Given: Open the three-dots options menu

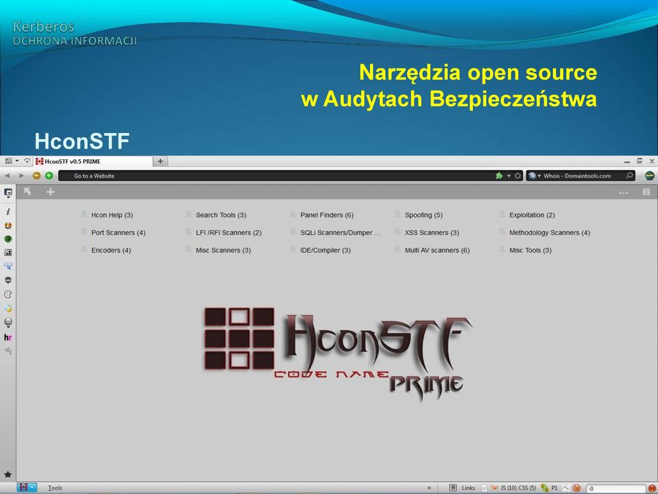Looking at the screenshot, I should (624, 193).
